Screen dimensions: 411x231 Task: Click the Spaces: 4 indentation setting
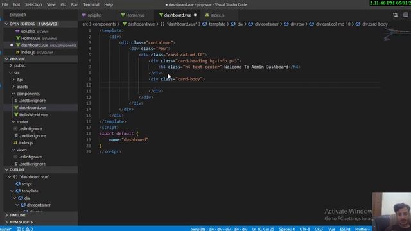point(287,229)
